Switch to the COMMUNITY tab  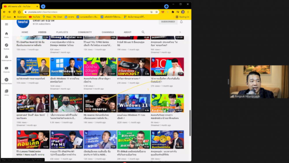(85, 32)
